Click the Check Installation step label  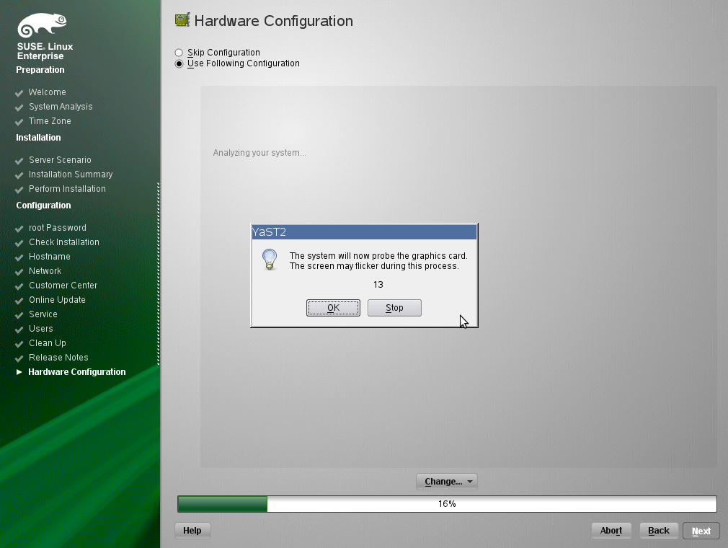click(64, 242)
